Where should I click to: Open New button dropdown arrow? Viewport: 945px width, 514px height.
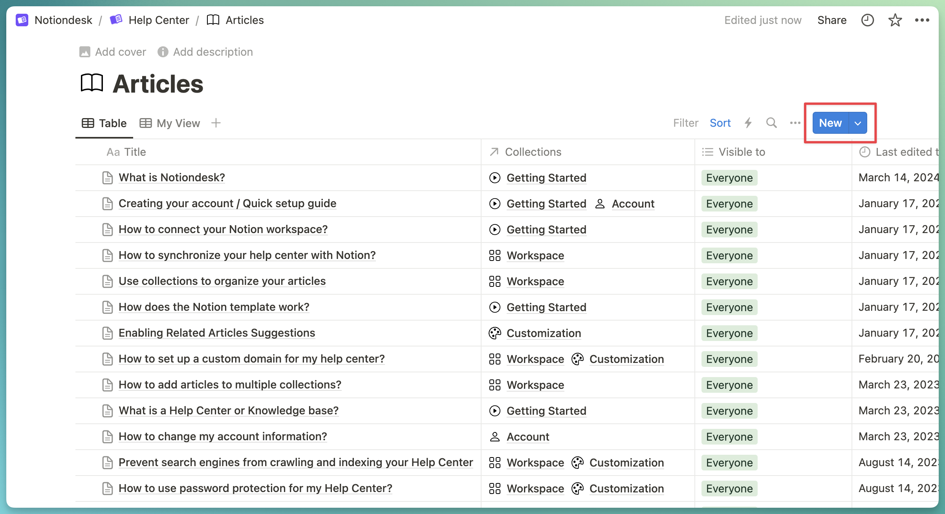coord(858,123)
